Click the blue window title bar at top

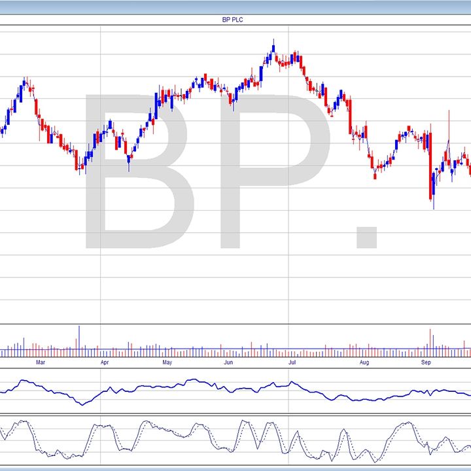[235, 5]
